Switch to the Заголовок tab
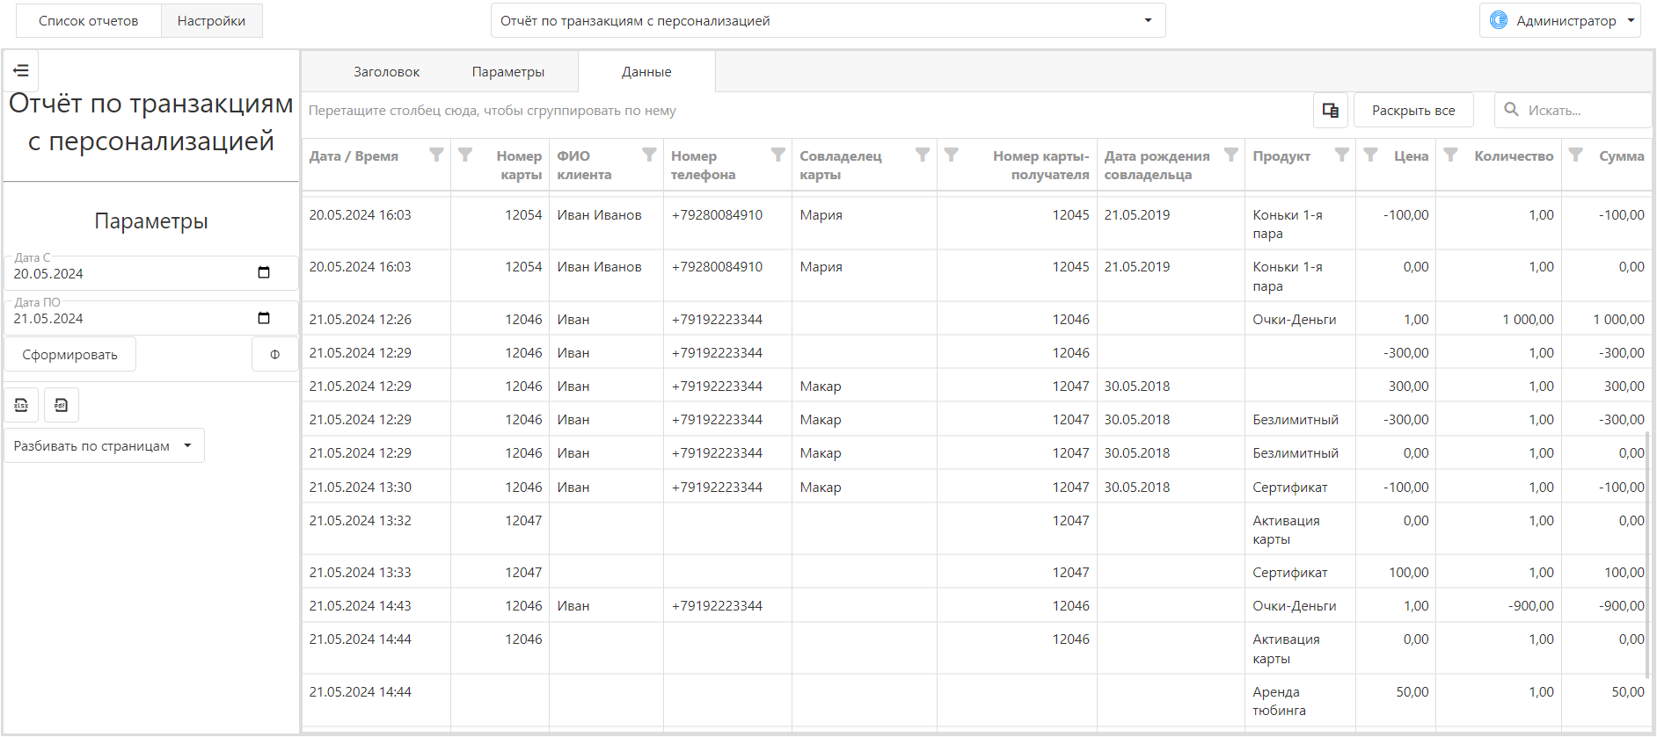Viewport: 1657px width, 737px height. coord(386,72)
